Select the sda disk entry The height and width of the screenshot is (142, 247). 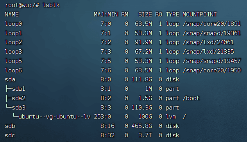coord(10,79)
